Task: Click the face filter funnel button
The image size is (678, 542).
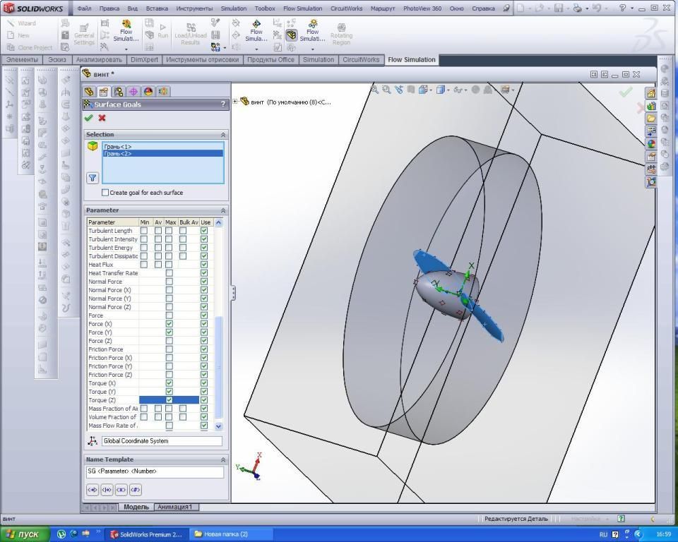Action: click(x=92, y=178)
